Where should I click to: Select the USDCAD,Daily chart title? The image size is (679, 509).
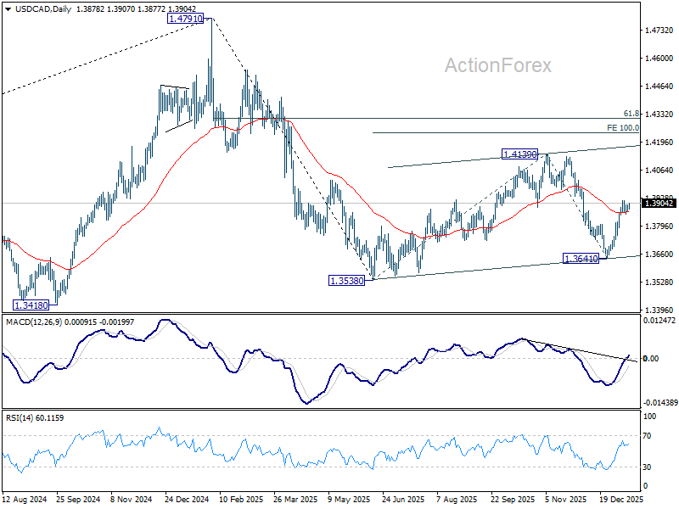pyautogui.click(x=43, y=9)
